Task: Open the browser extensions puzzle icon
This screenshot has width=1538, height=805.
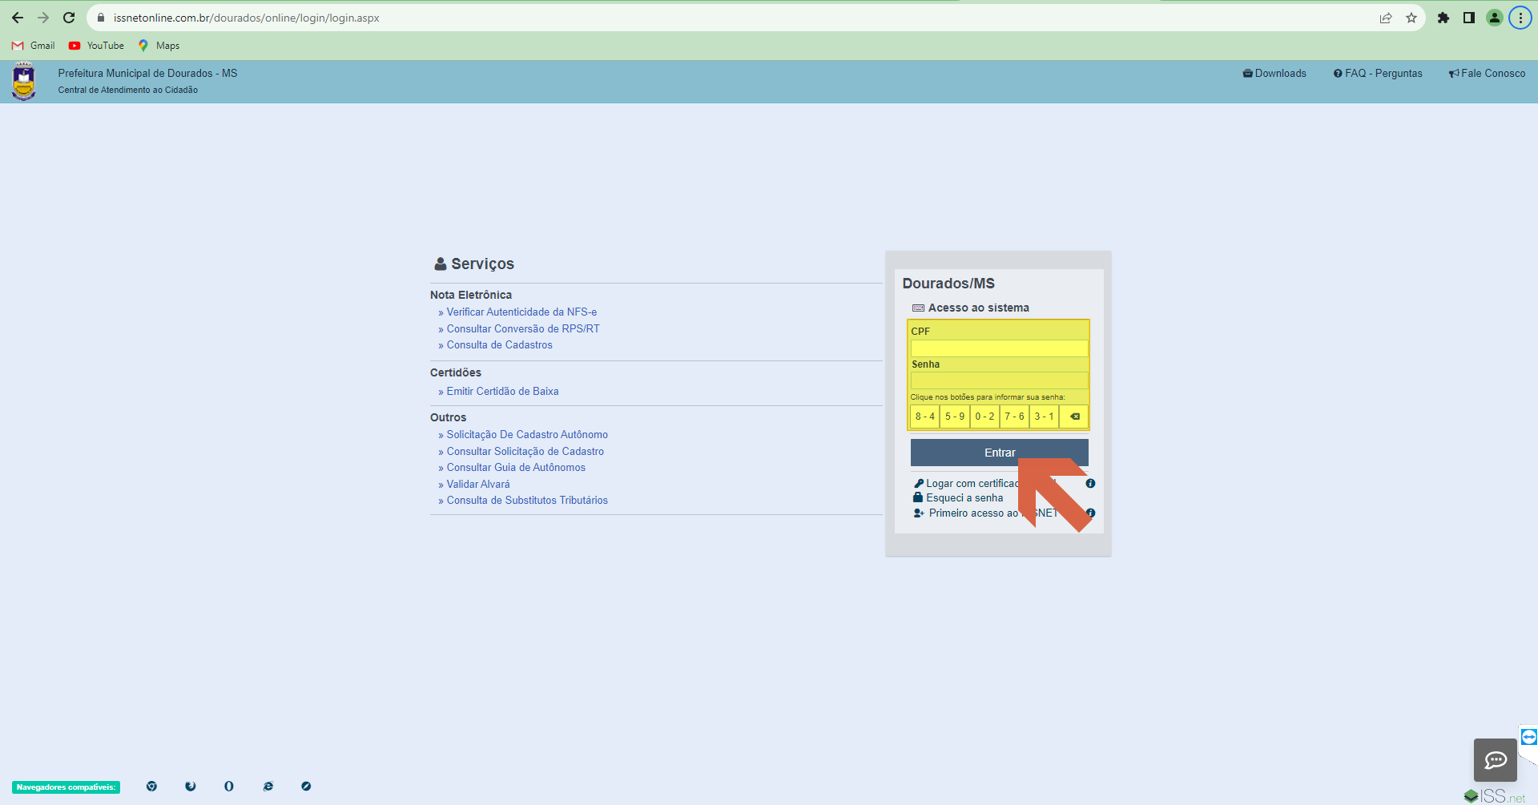Action: 1443,18
